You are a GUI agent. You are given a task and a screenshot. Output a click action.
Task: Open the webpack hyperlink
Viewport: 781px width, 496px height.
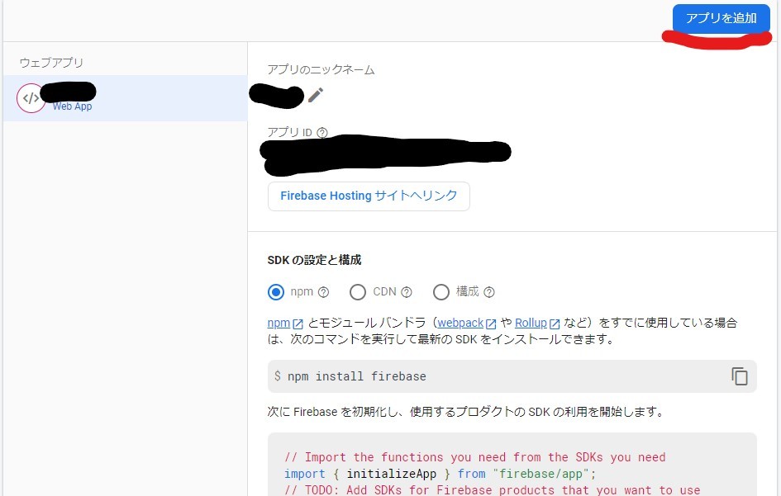coord(460,323)
